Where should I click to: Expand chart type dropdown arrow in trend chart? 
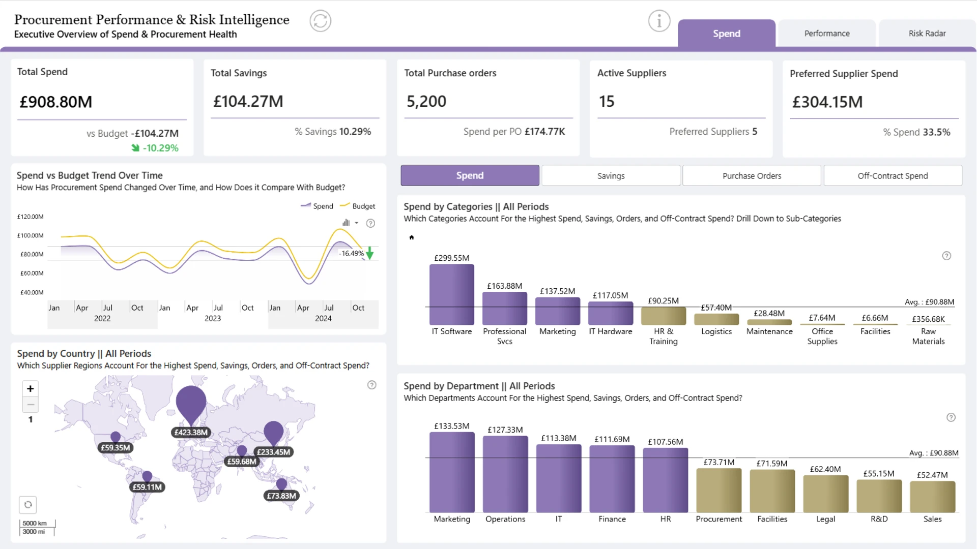[357, 223]
